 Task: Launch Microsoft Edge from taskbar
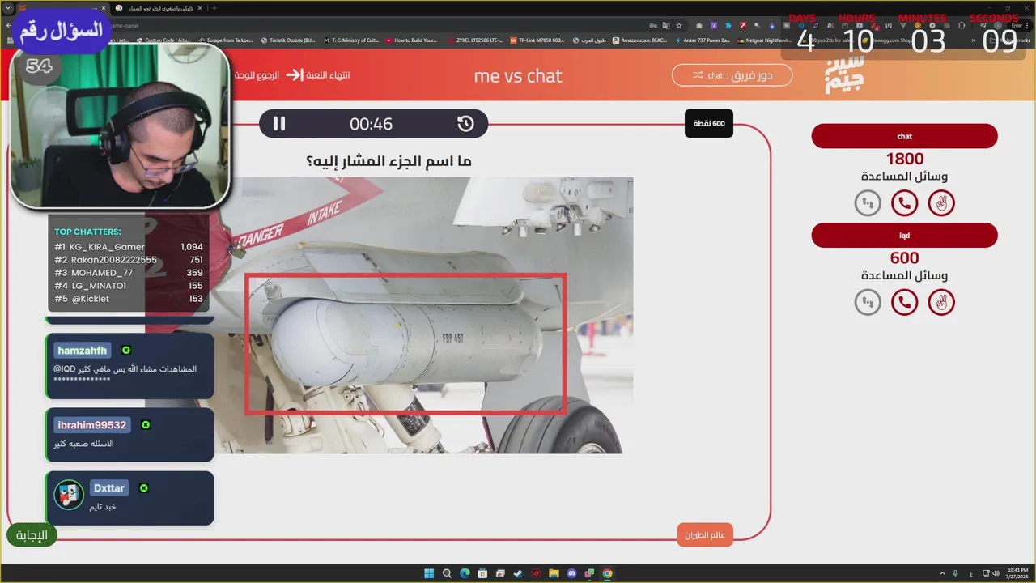465,573
